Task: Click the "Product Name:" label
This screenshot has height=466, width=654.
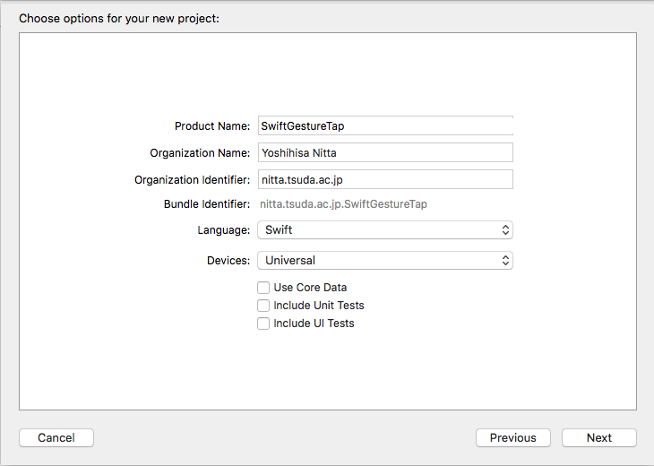Action: coord(212,126)
